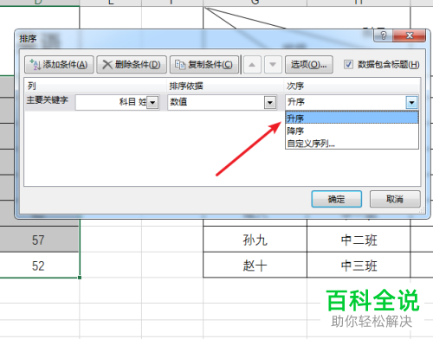Toggle the 数据包含标题 checkbox
Viewport: 433px width, 339px height.
point(348,64)
